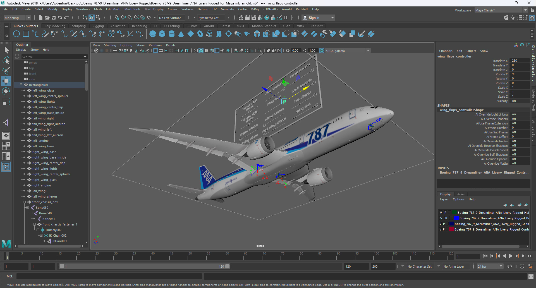536x288 pixels.
Task: Click the Undo arrow icon
Action: pos(60,18)
